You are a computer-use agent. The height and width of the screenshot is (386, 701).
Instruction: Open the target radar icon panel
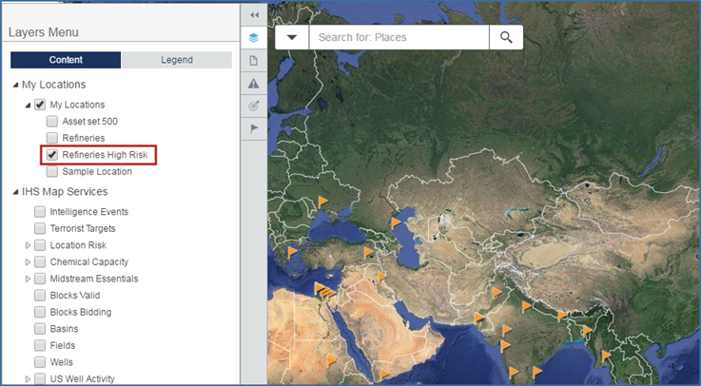point(254,106)
